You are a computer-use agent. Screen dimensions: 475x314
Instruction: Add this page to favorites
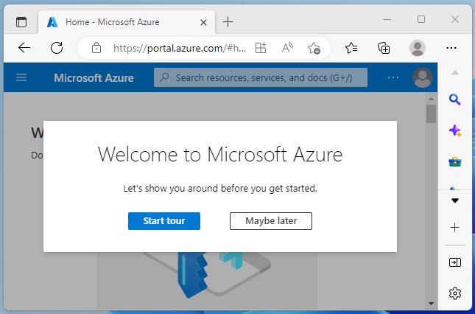click(x=314, y=48)
